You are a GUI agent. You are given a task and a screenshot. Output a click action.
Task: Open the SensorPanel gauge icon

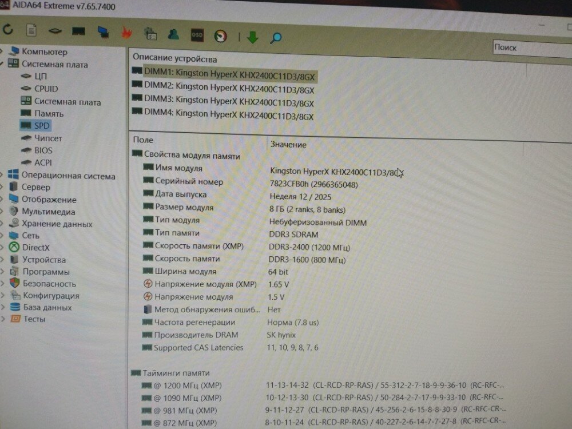pyautogui.click(x=220, y=36)
